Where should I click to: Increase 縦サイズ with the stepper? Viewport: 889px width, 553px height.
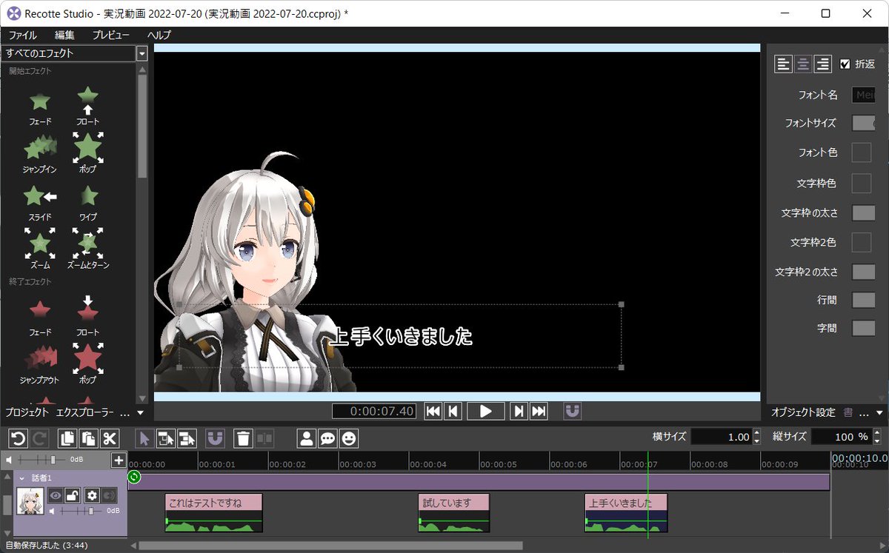click(877, 433)
